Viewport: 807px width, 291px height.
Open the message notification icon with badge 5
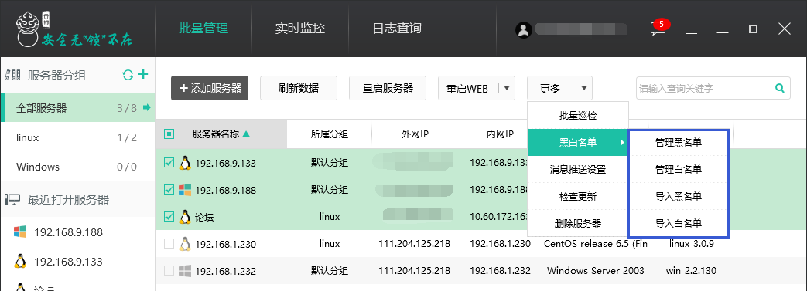658,29
